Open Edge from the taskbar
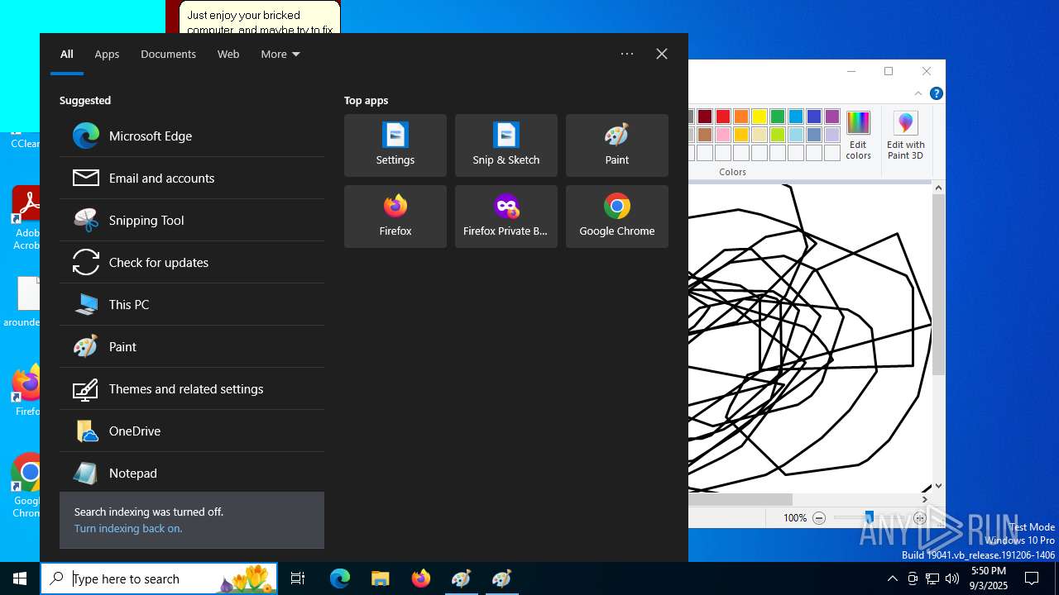Viewport: 1059px width, 595px height. 340,578
